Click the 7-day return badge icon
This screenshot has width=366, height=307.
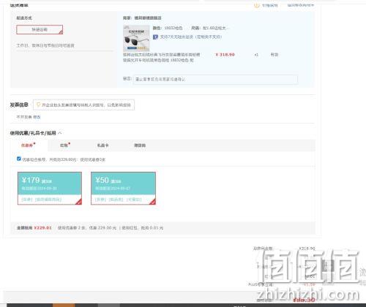coord(155,37)
